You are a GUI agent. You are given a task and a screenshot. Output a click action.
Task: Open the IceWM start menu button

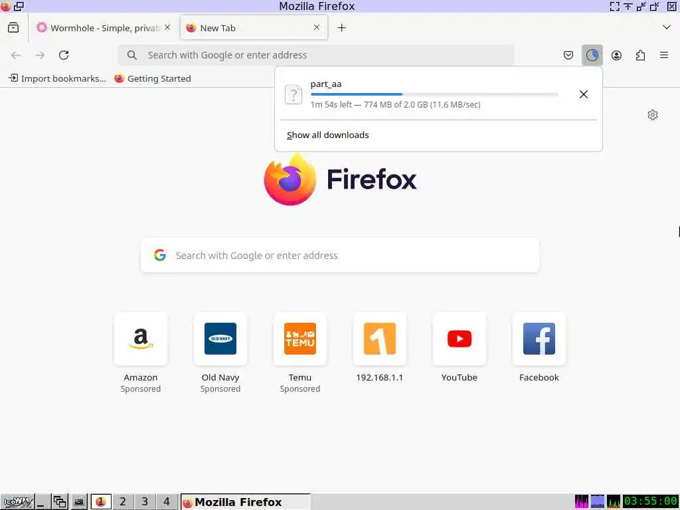(x=17, y=502)
